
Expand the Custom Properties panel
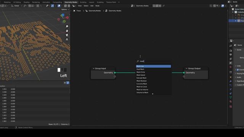tap(239, 85)
